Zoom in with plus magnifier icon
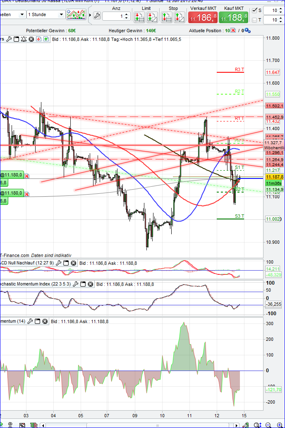Viewport: 285px width, 428px height. tap(280, 425)
